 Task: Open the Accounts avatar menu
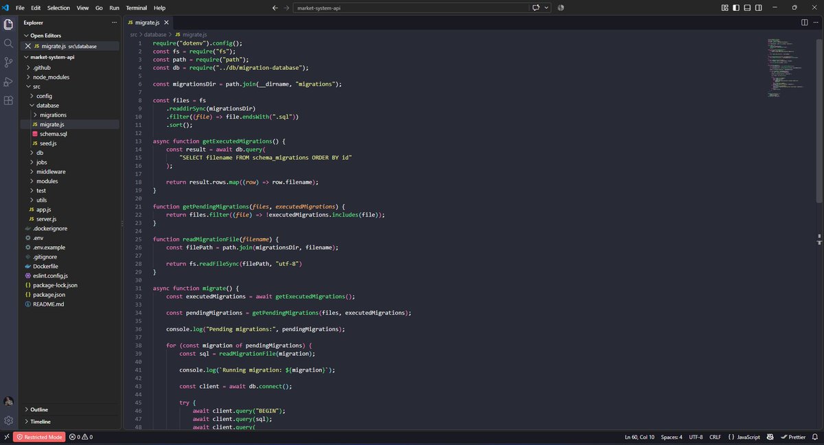pos(9,401)
